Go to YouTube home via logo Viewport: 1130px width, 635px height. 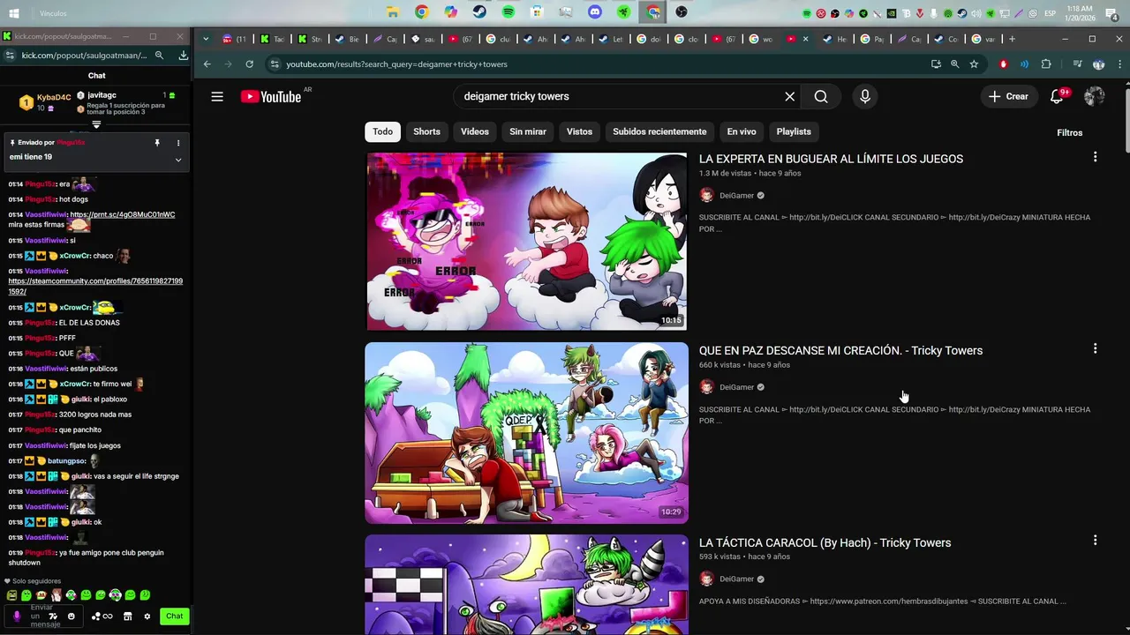click(271, 97)
